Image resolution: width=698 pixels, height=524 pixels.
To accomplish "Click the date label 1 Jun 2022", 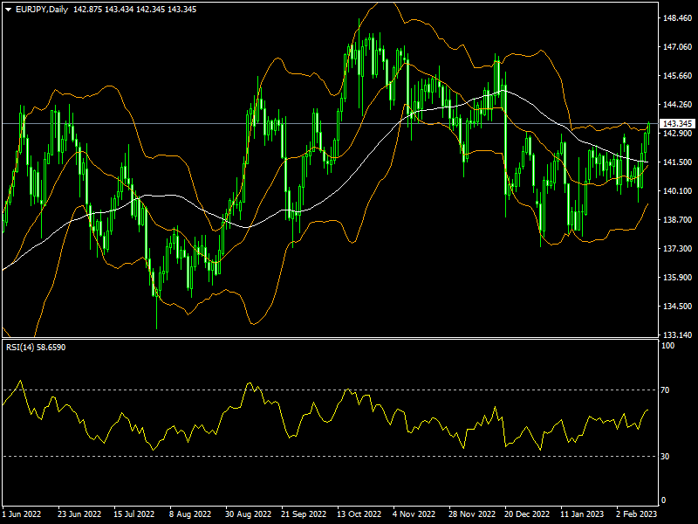I will pyautogui.click(x=22, y=514).
